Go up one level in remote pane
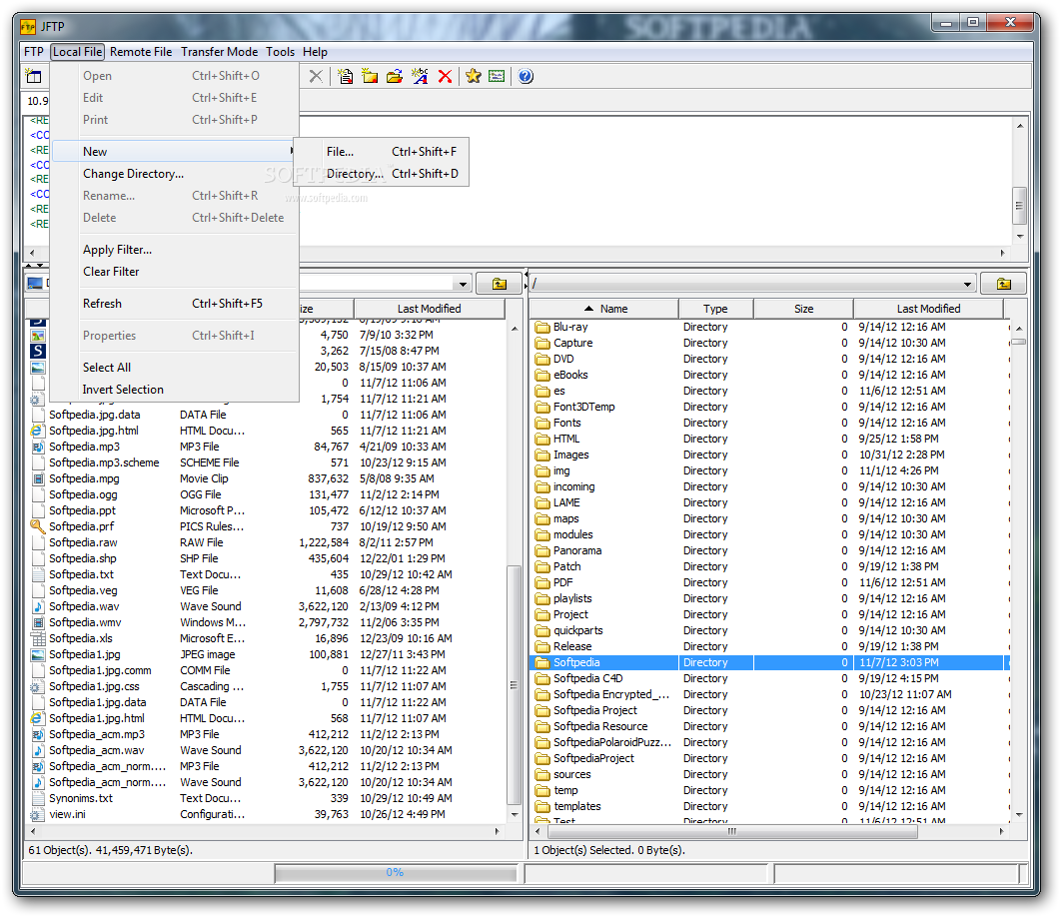 point(1003,284)
